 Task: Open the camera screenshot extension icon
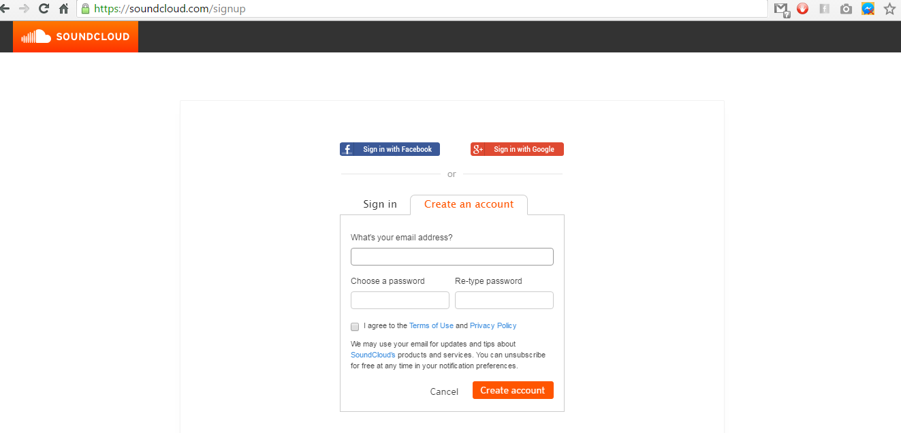pyautogui.click(x=846, y=9)
